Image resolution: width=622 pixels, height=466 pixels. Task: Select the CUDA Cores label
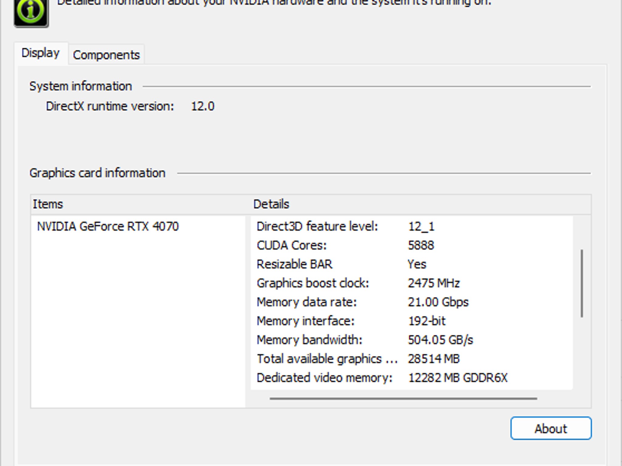tap(292, 245)
